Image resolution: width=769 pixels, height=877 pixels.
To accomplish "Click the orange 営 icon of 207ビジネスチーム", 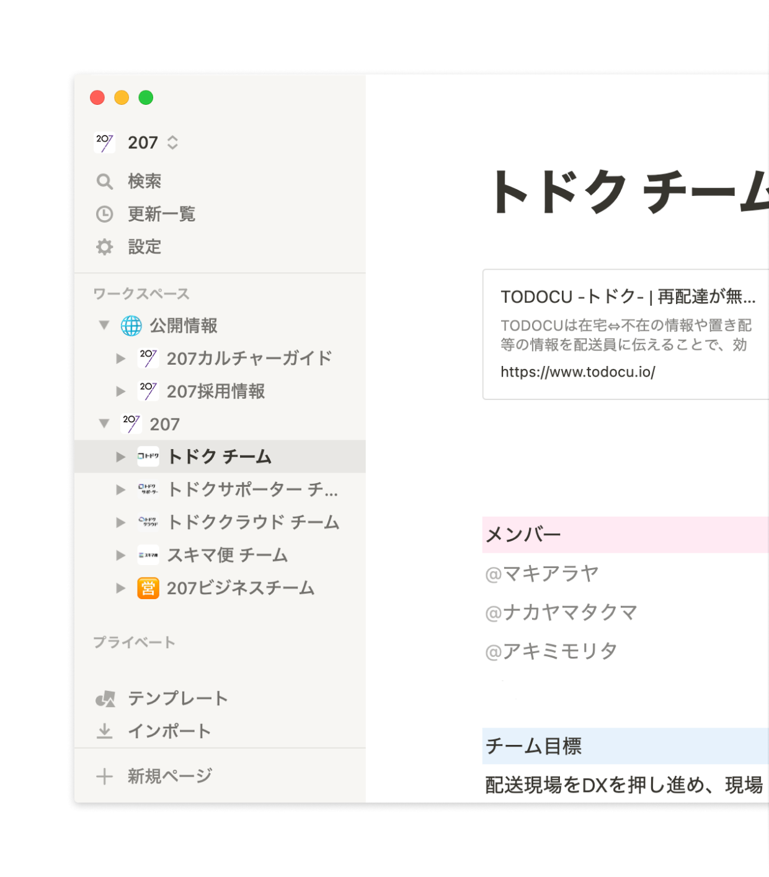I will (148, 588).
